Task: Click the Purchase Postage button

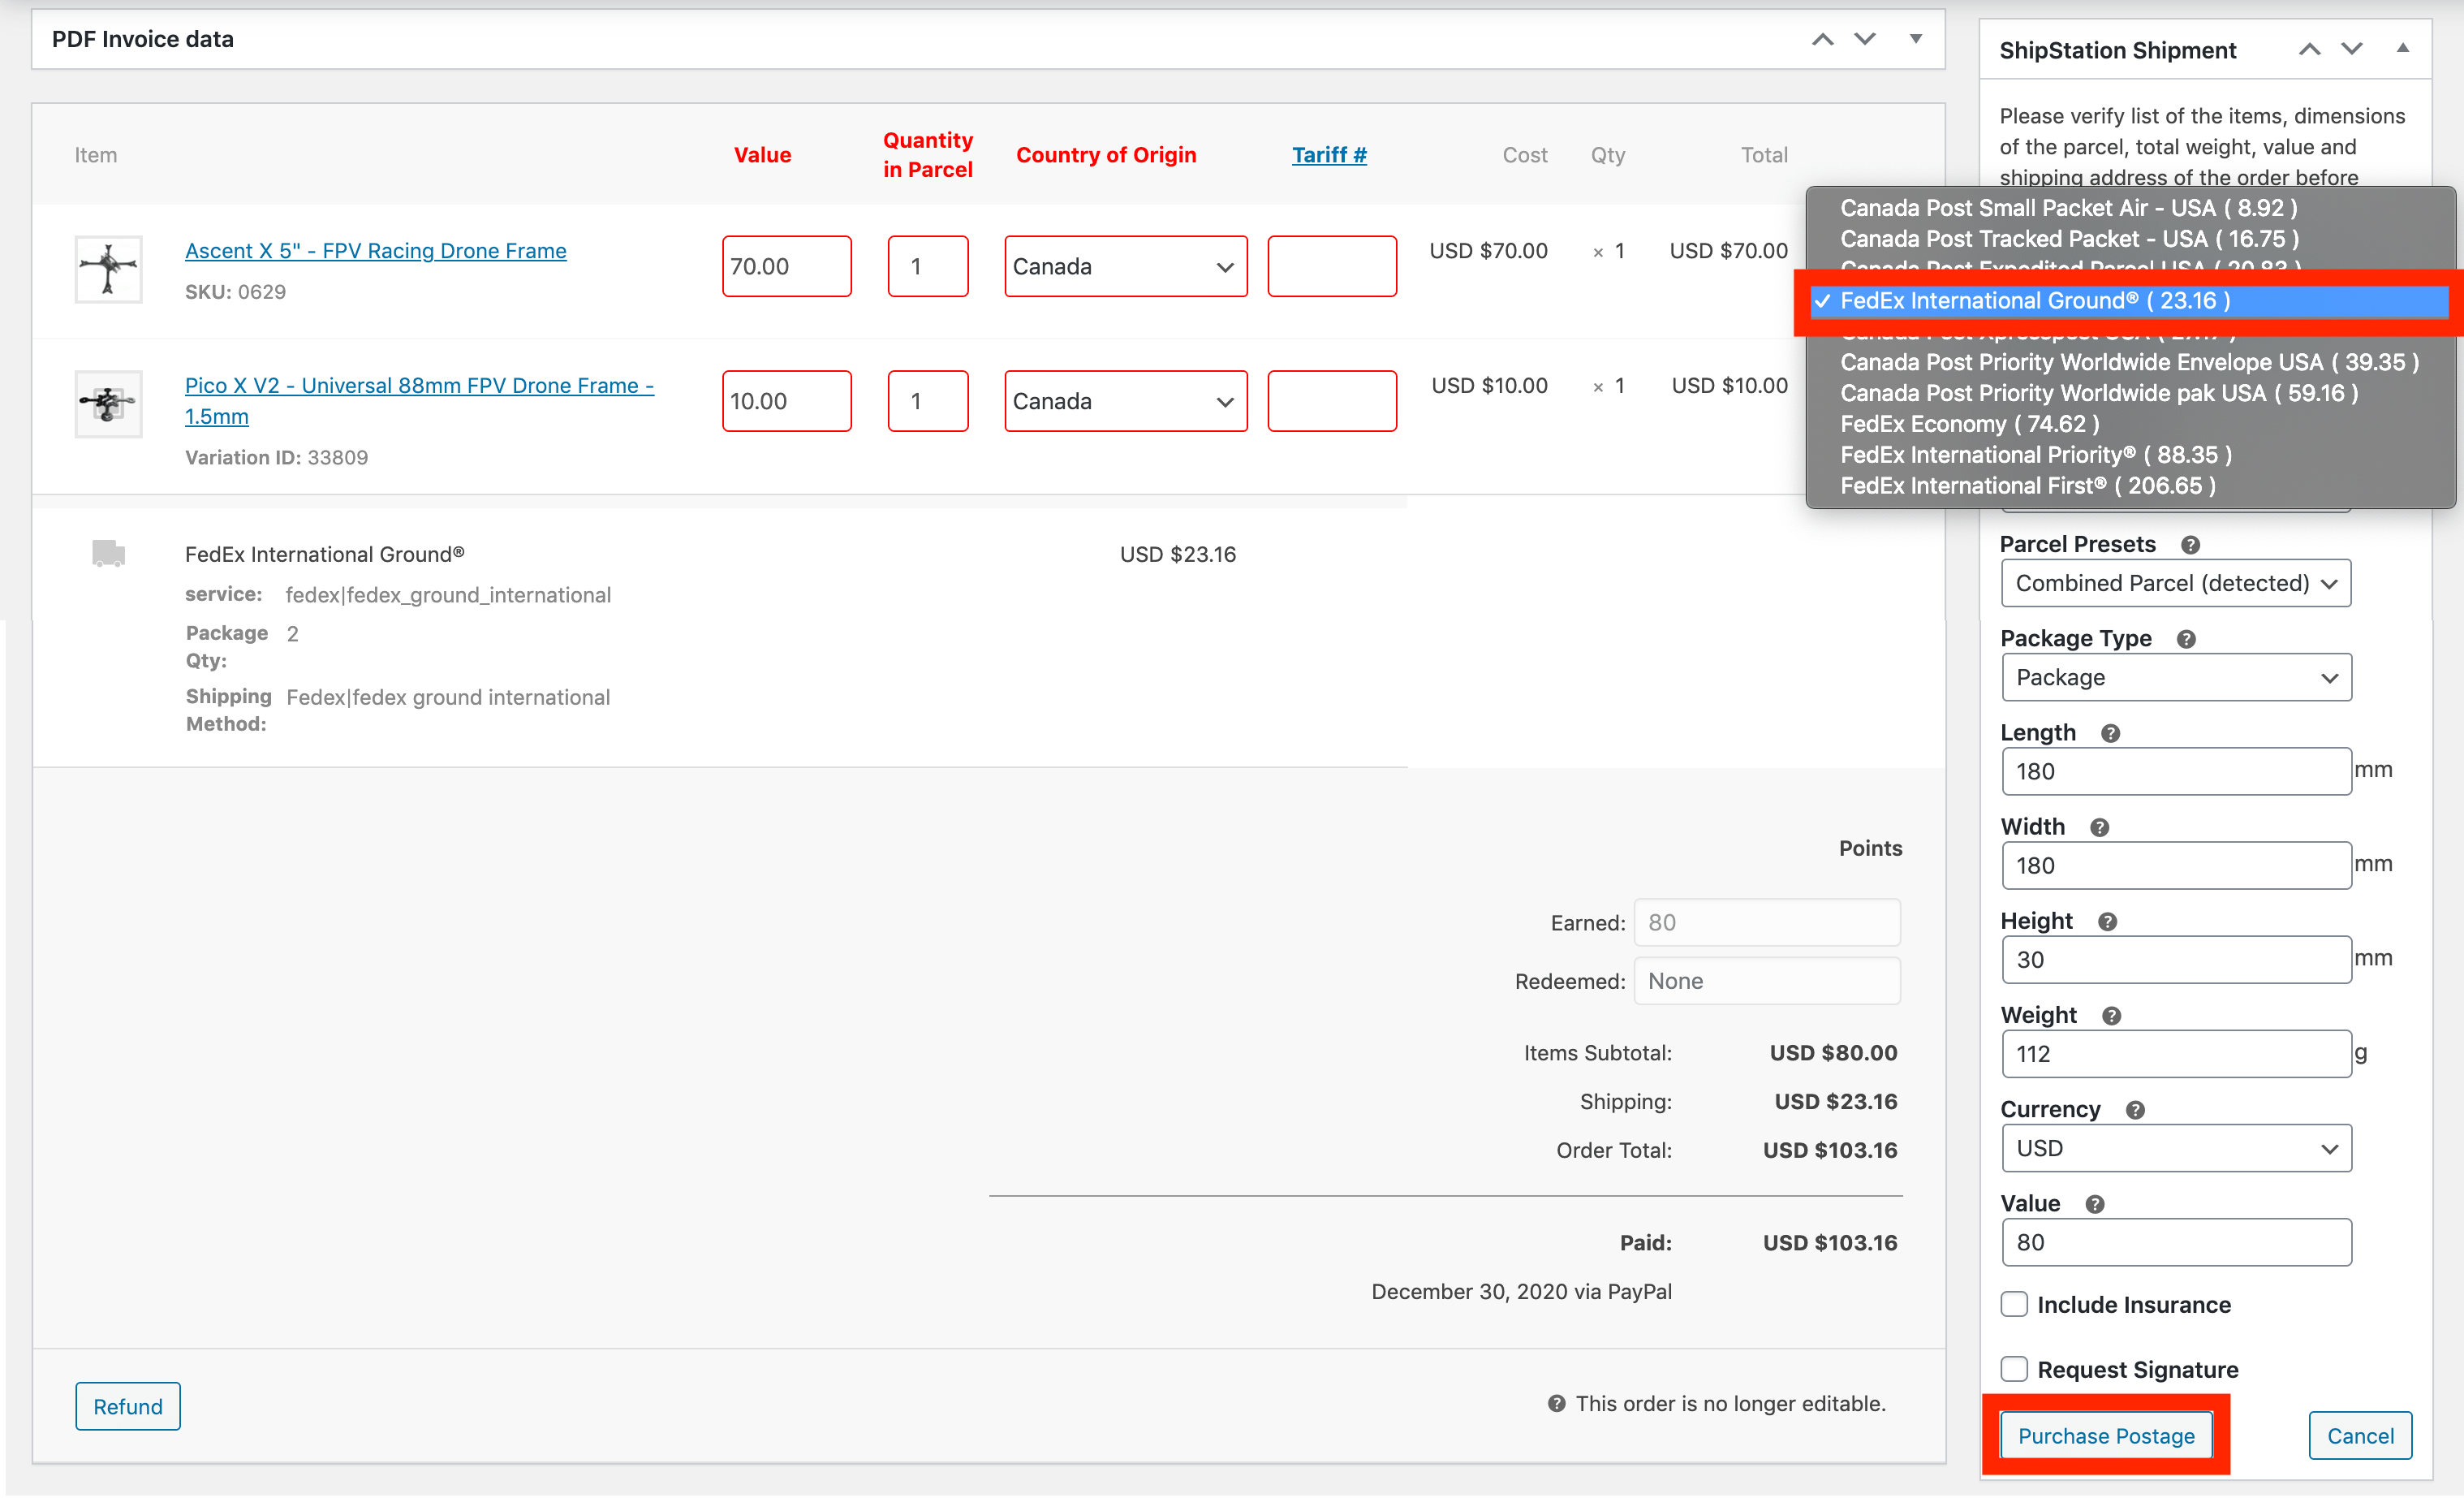Action: click(x=2105, y=1436)
